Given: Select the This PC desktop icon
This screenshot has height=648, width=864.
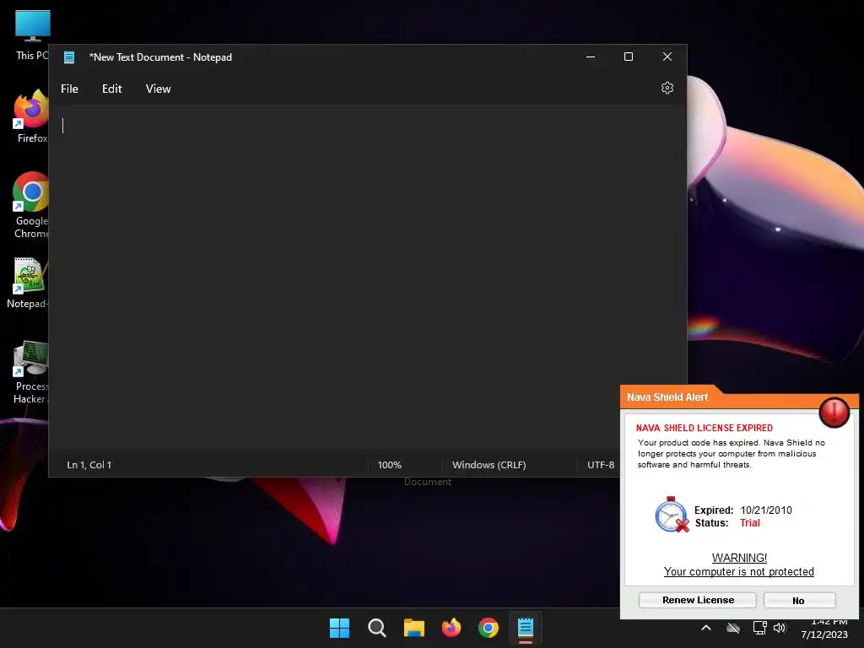Looking at the screenshot, I should coord(33,35).
